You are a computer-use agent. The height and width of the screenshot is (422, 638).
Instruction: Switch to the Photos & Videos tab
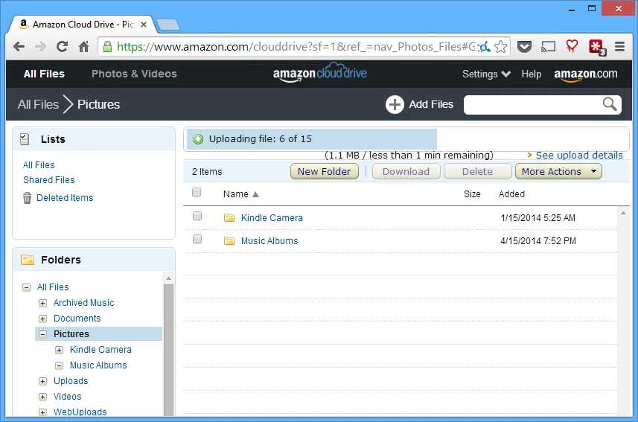134,74
